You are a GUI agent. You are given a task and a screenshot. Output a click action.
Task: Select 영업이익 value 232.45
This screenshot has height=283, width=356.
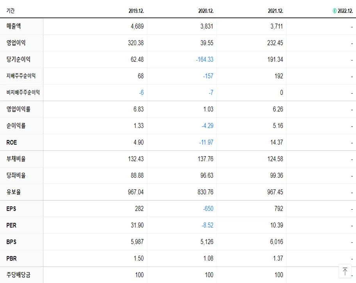click(x=275, y=43)
